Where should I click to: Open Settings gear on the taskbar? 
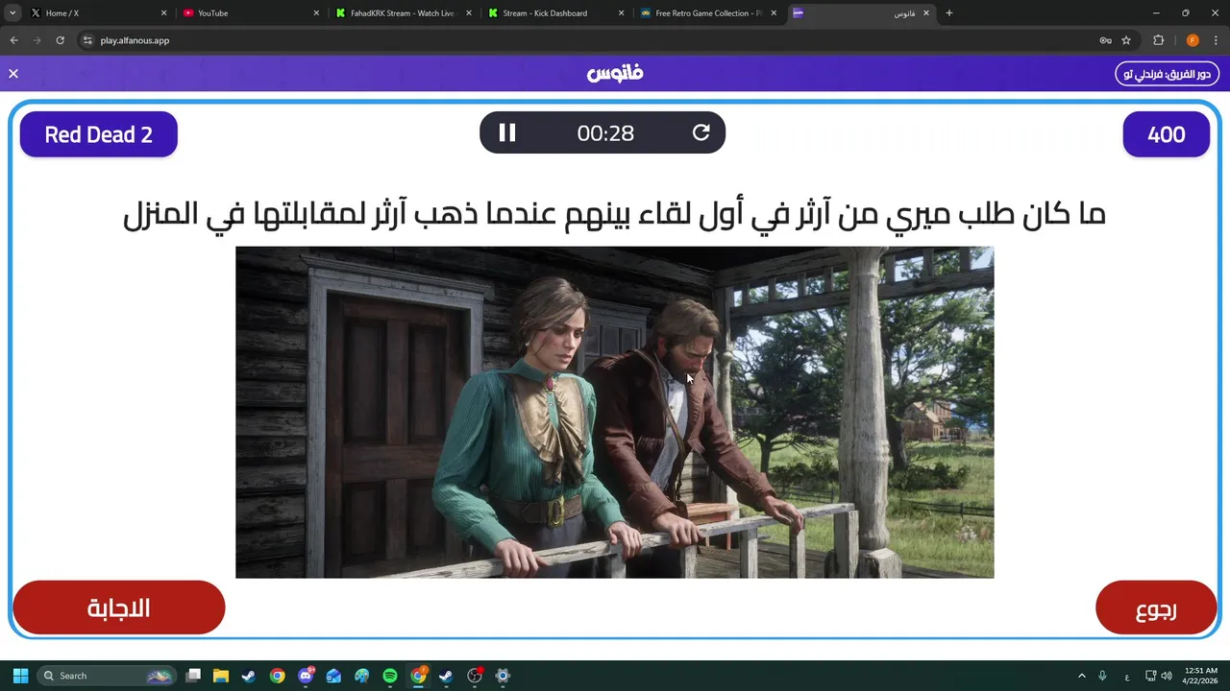pyautogui.click(x=503, y=676)
